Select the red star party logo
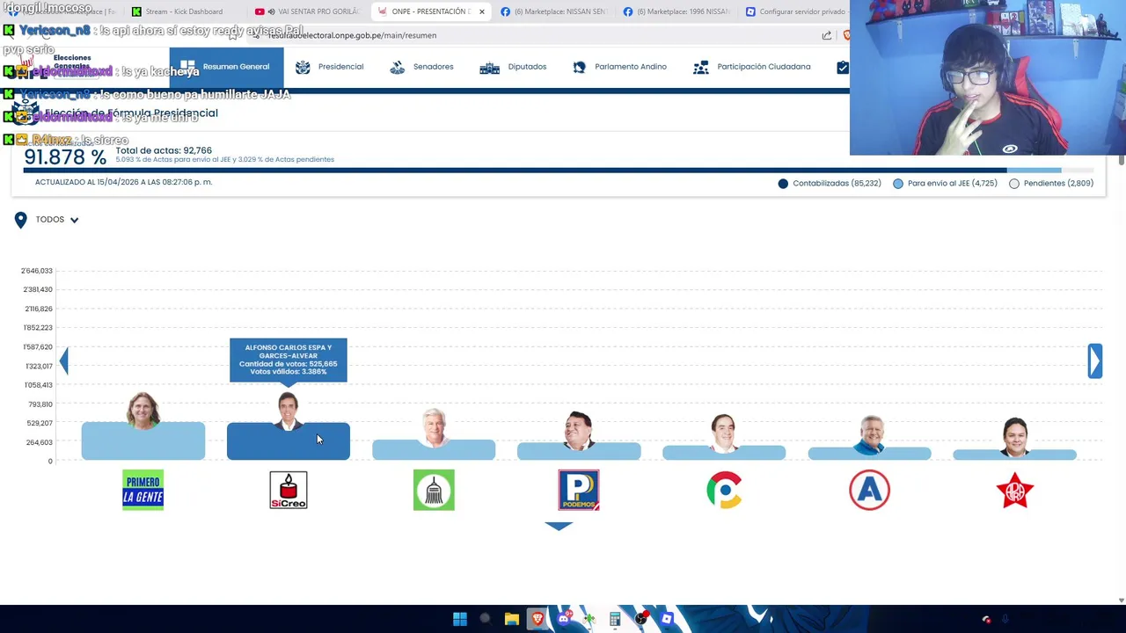The image size is (1126, 633). [x=1015, y=490]
